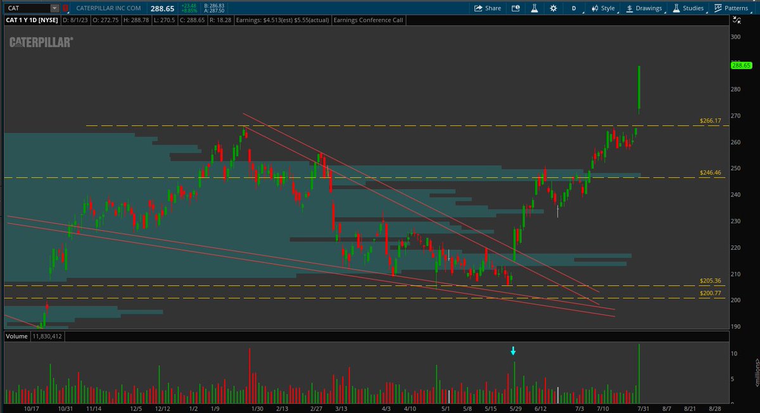Screen dimensions: 760x413
Task: Open the Style menu
Action: pos(603,8)
